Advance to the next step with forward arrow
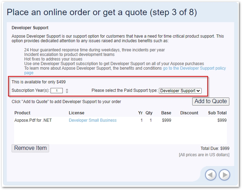The width and height of the screenshot is (242, 190). pos(224,175)
